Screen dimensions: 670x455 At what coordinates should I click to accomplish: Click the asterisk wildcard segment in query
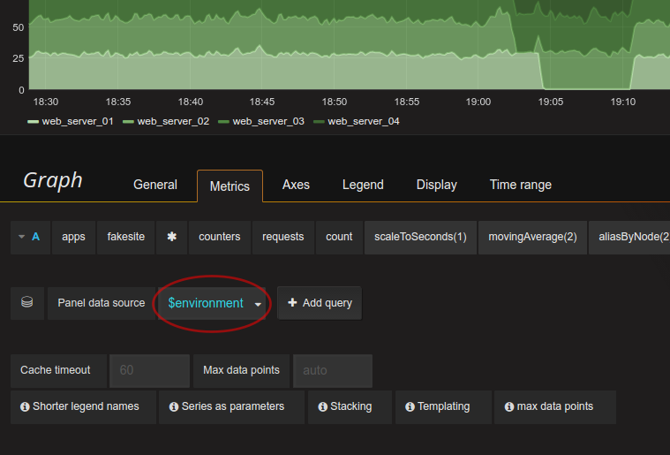(171, 237)
